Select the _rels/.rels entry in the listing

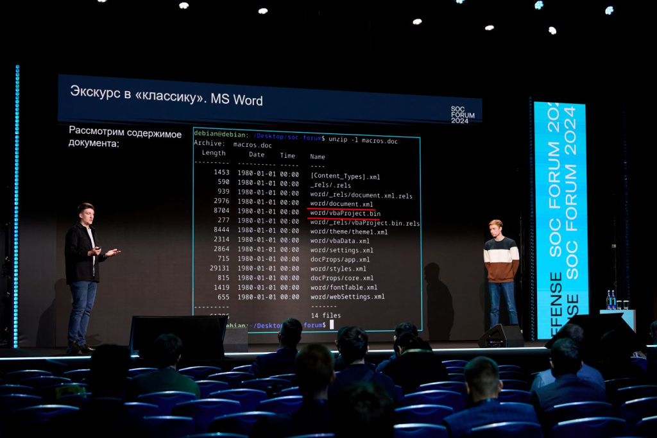[330, 185]
